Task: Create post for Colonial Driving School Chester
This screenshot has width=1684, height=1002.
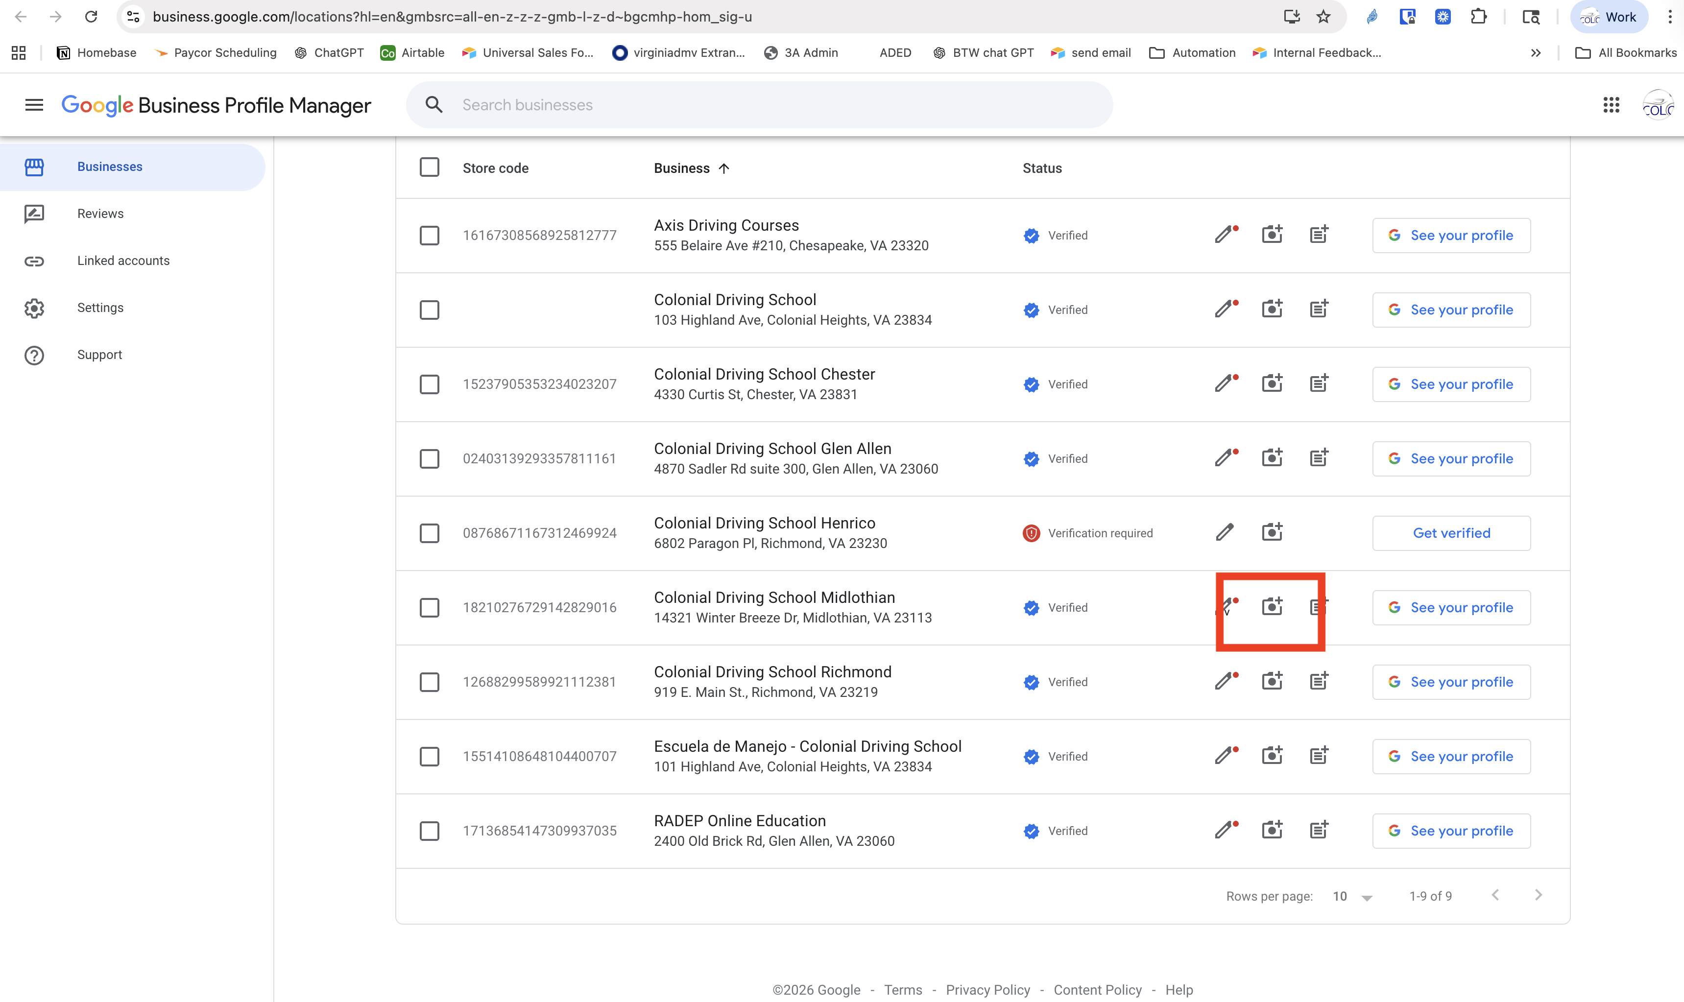Action: click(x=1319, y=383)
